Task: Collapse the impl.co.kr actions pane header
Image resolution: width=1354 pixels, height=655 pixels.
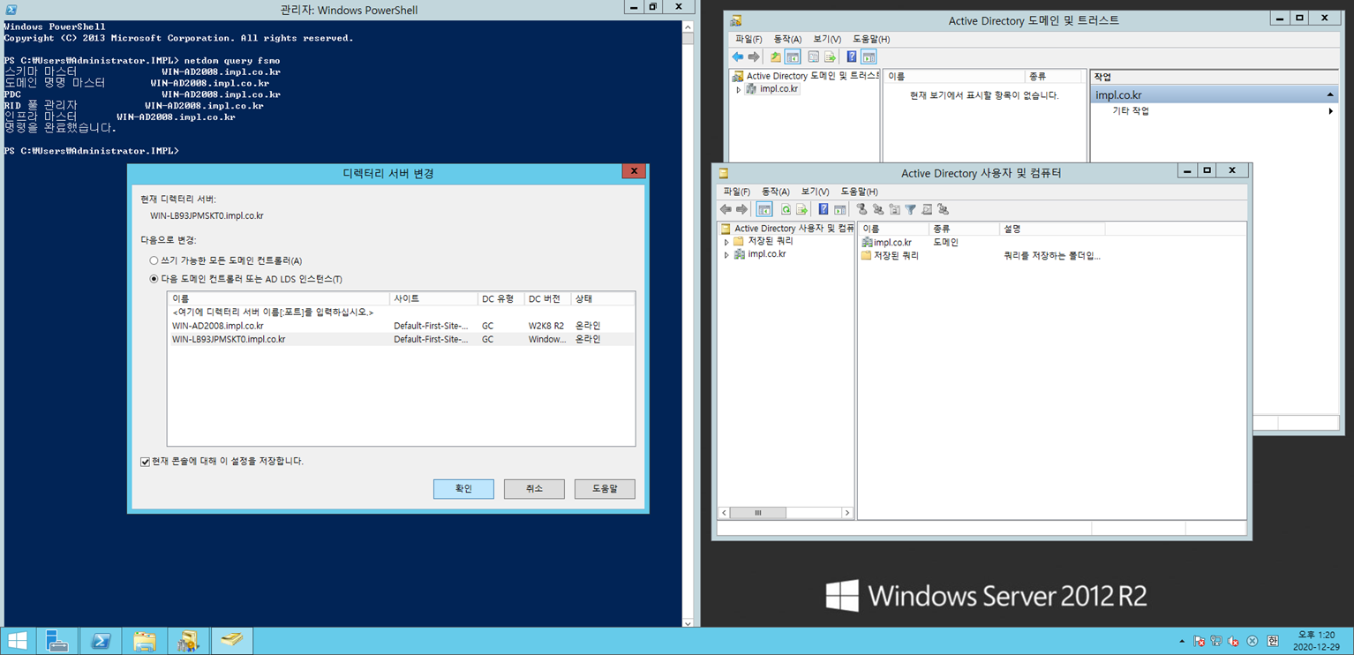Action: click(x=1330, y=94)
